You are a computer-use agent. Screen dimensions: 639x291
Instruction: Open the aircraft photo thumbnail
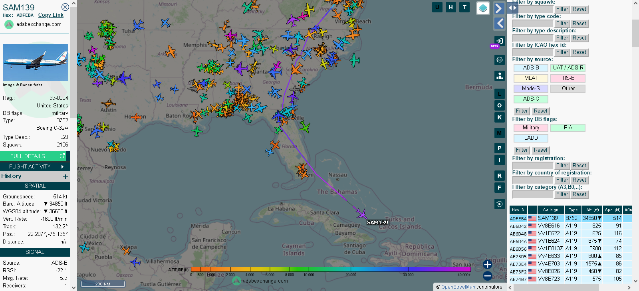tap(36, 63)
